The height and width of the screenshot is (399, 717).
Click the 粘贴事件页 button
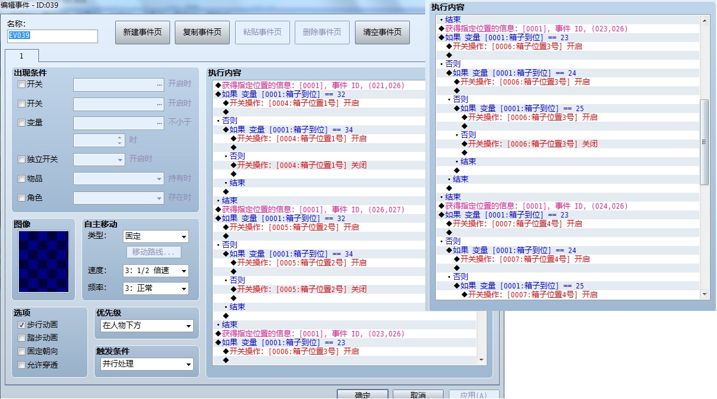click(x=263, y=33)
